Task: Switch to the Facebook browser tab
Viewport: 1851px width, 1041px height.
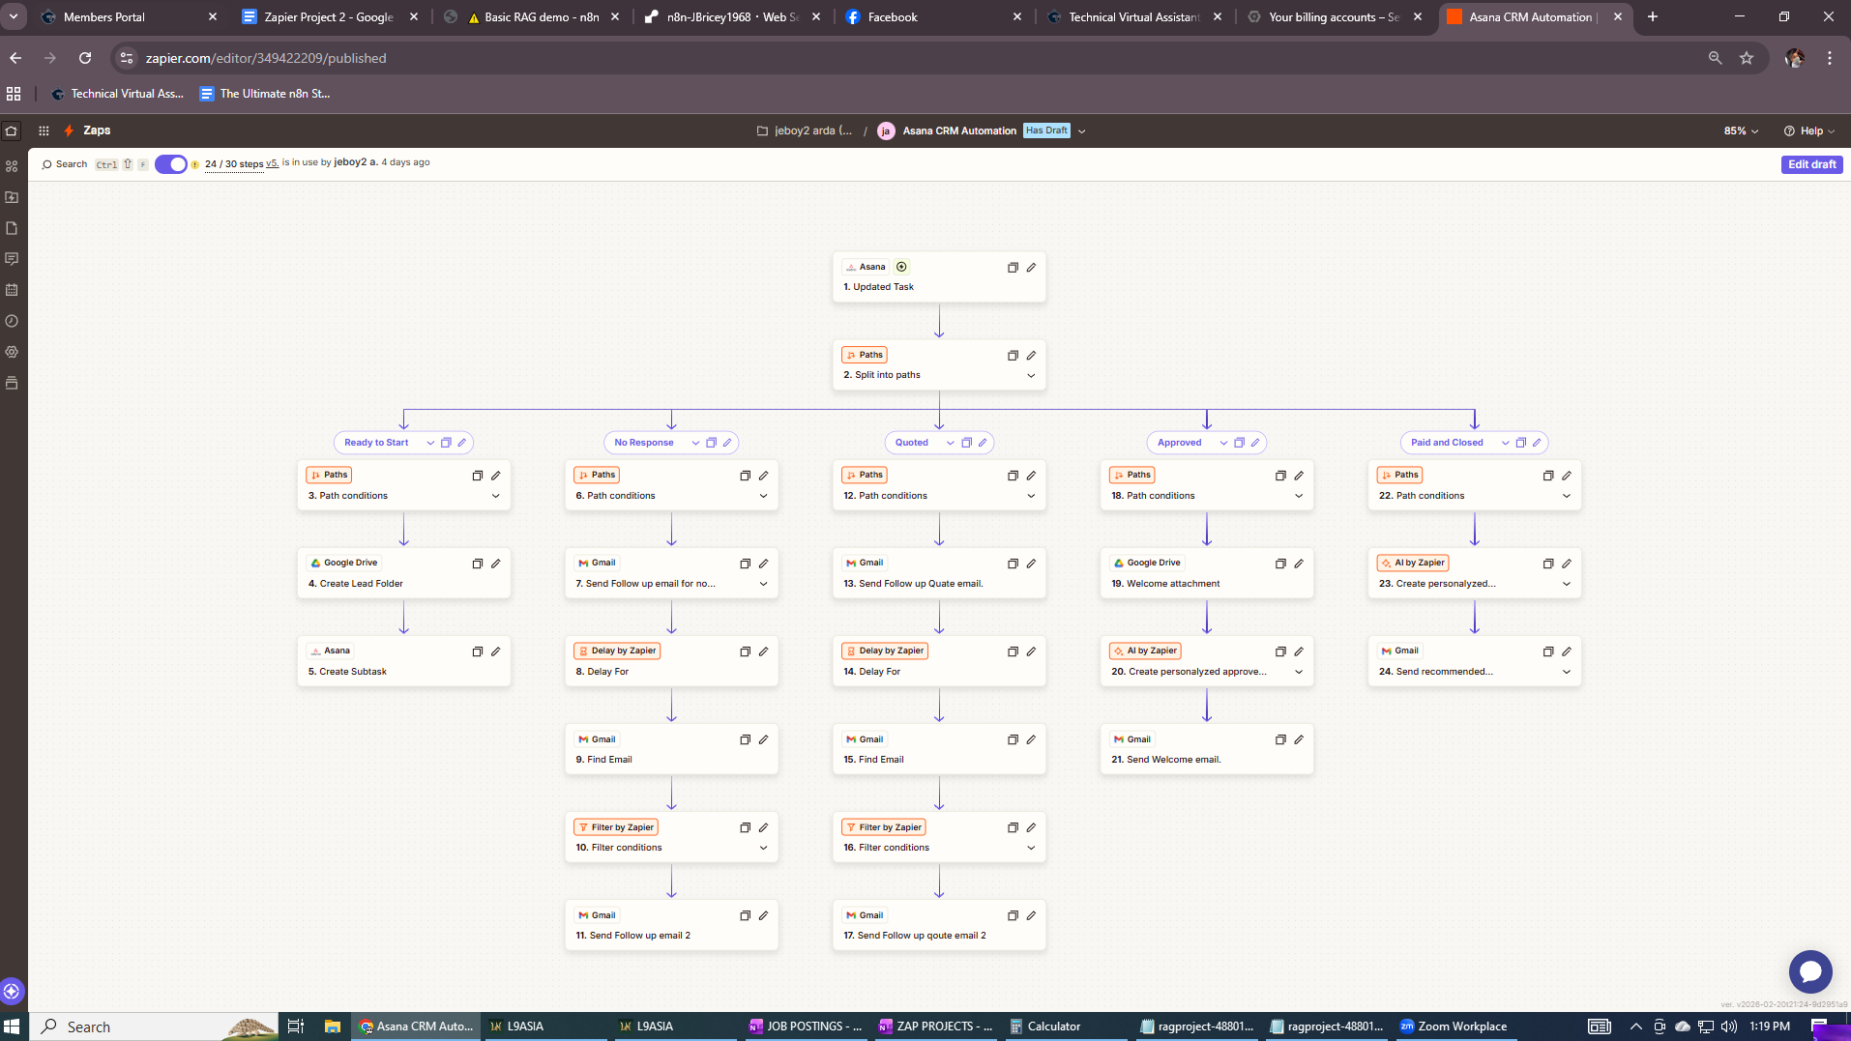Action: click(x=895, y=16)
